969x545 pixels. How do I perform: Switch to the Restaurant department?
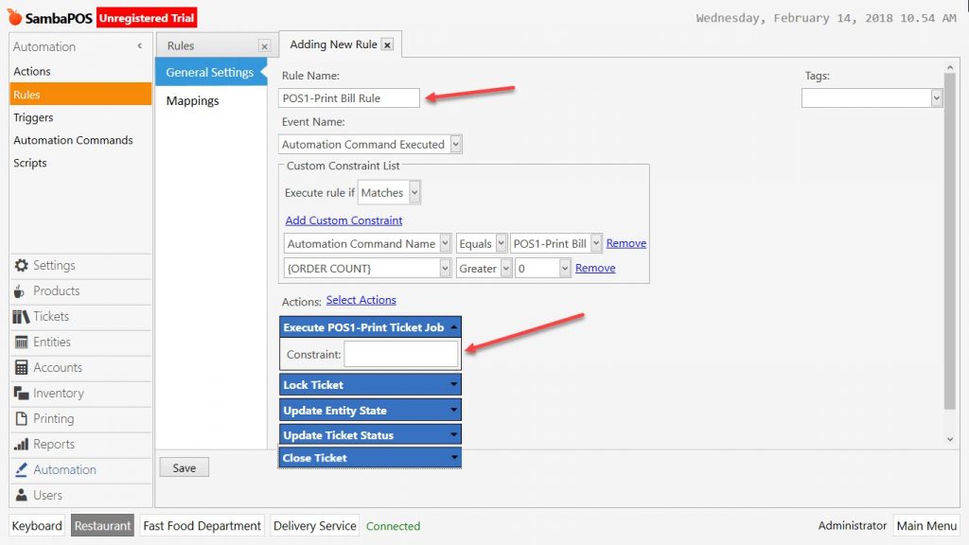[102, 526]
